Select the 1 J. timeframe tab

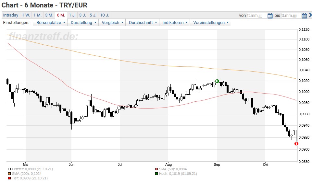point(72,15)
